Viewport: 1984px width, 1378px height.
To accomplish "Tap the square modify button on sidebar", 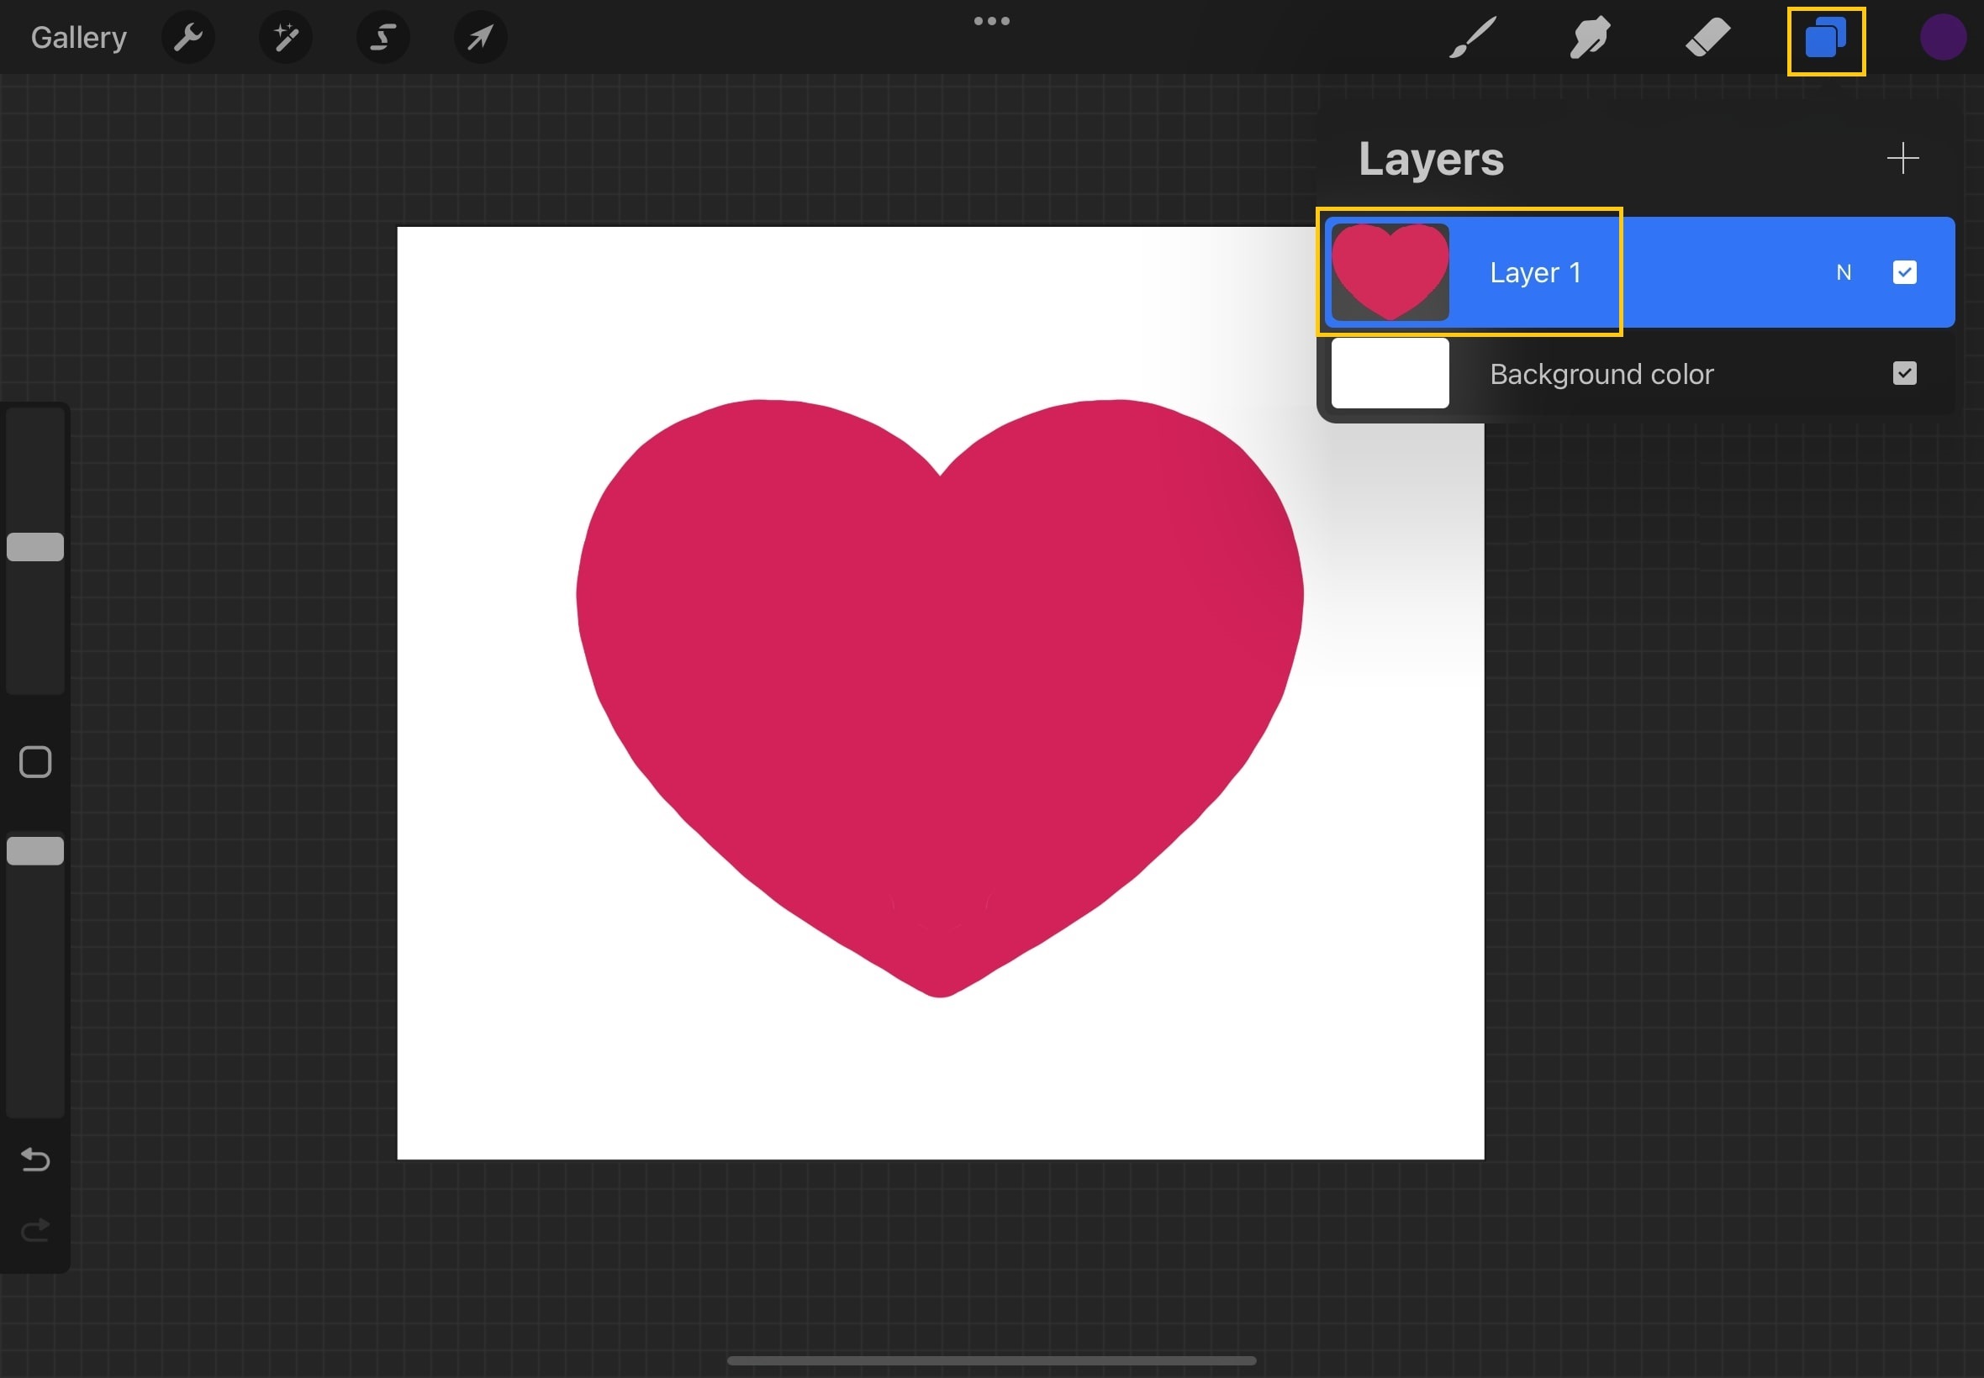I will pos(35,761).
